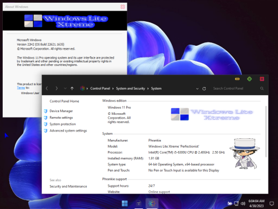Click System breadcrumb item
The height and width of the screenshot is (209, 278).
[156, 89]
